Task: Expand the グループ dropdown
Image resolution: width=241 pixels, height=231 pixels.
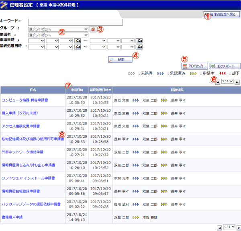Action: [58, 29]
